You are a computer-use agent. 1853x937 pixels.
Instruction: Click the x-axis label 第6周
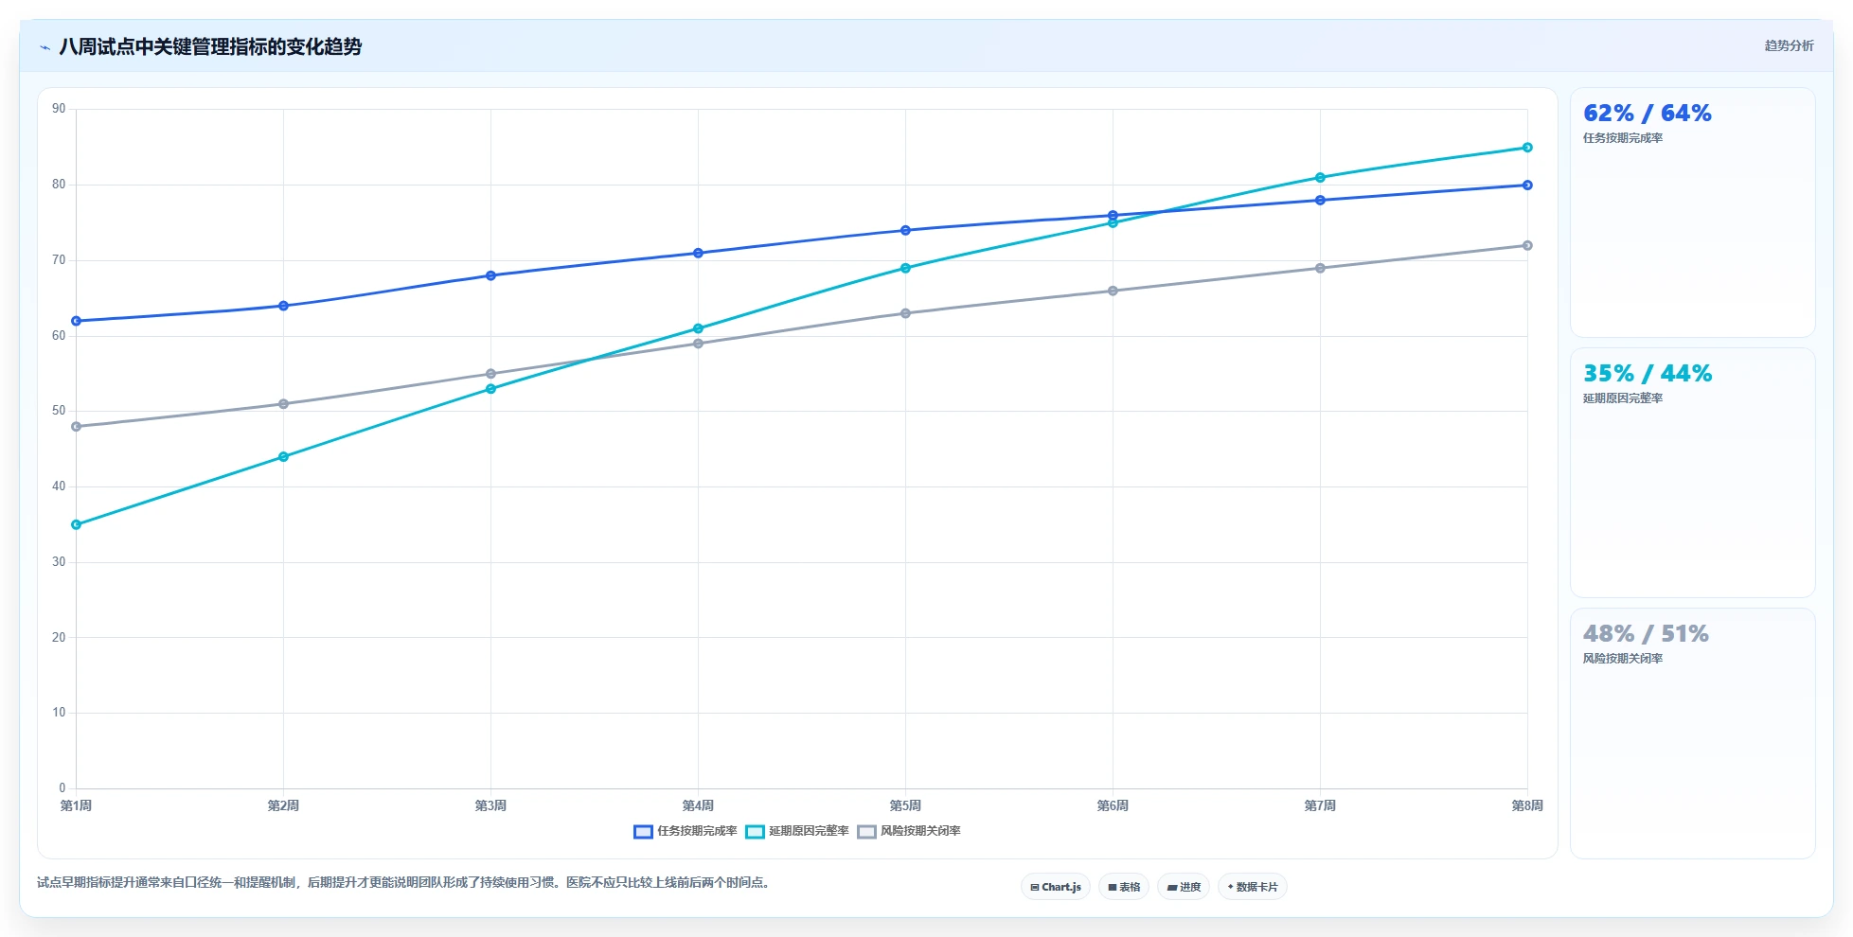pos(1113,805)
